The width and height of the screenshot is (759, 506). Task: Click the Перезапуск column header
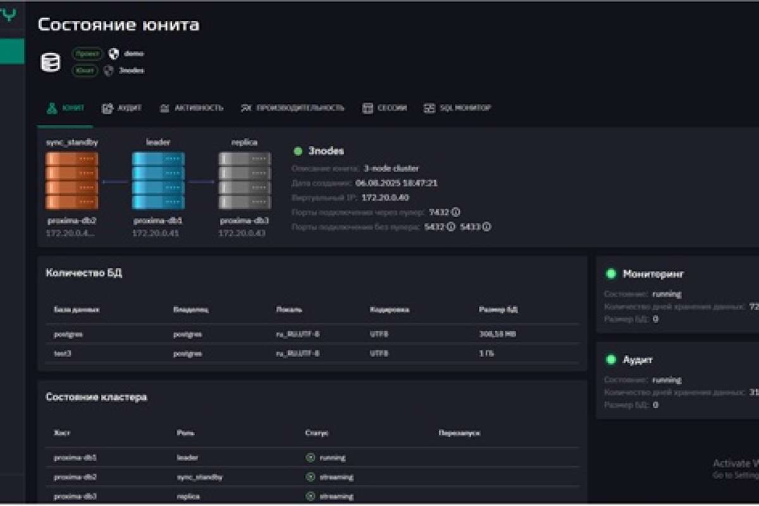pos(459,433)
